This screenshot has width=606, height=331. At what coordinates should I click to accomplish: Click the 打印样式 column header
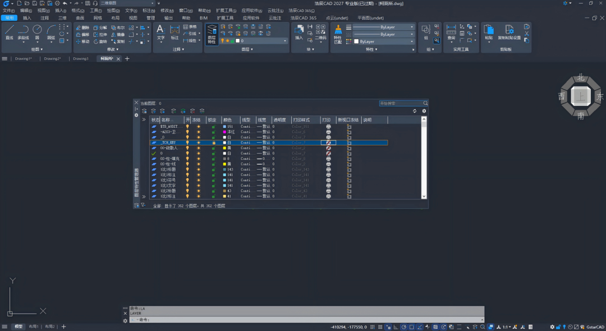306,120
